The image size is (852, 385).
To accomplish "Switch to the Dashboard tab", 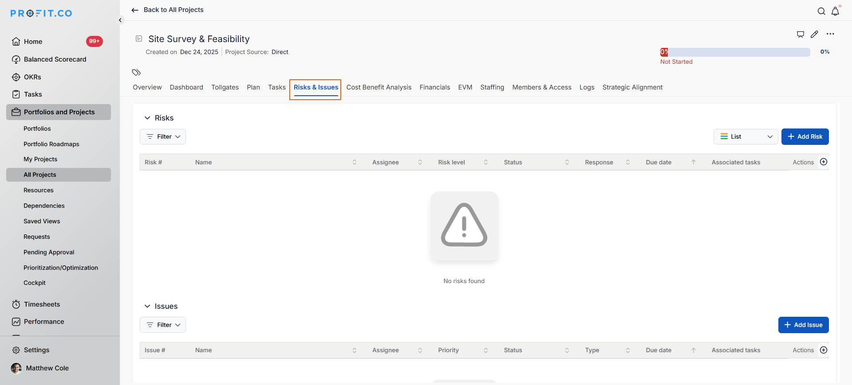I will click(186, 87).
